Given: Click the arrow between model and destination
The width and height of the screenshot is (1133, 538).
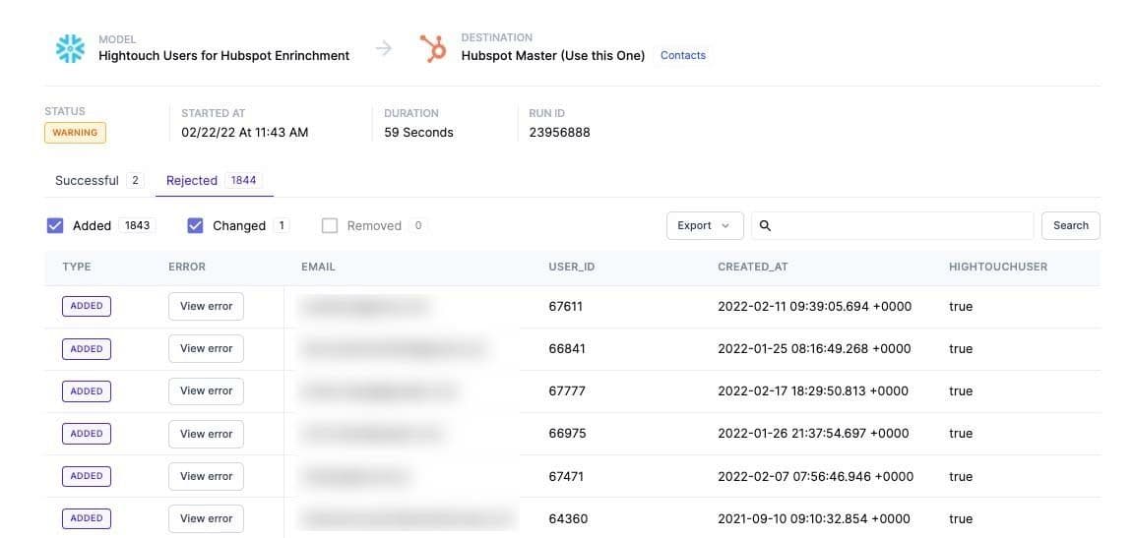Looking at the screenshot, I should click(384, 48).
